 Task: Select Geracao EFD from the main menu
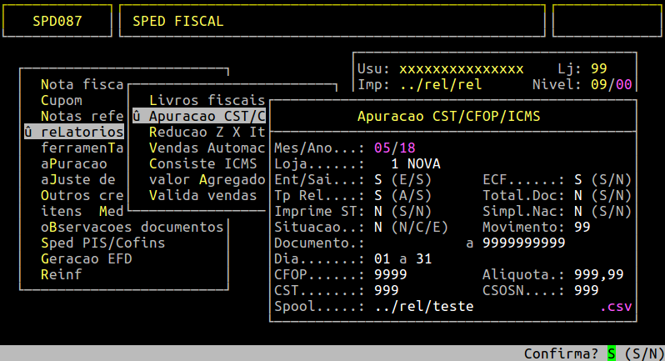coord(86,258)
